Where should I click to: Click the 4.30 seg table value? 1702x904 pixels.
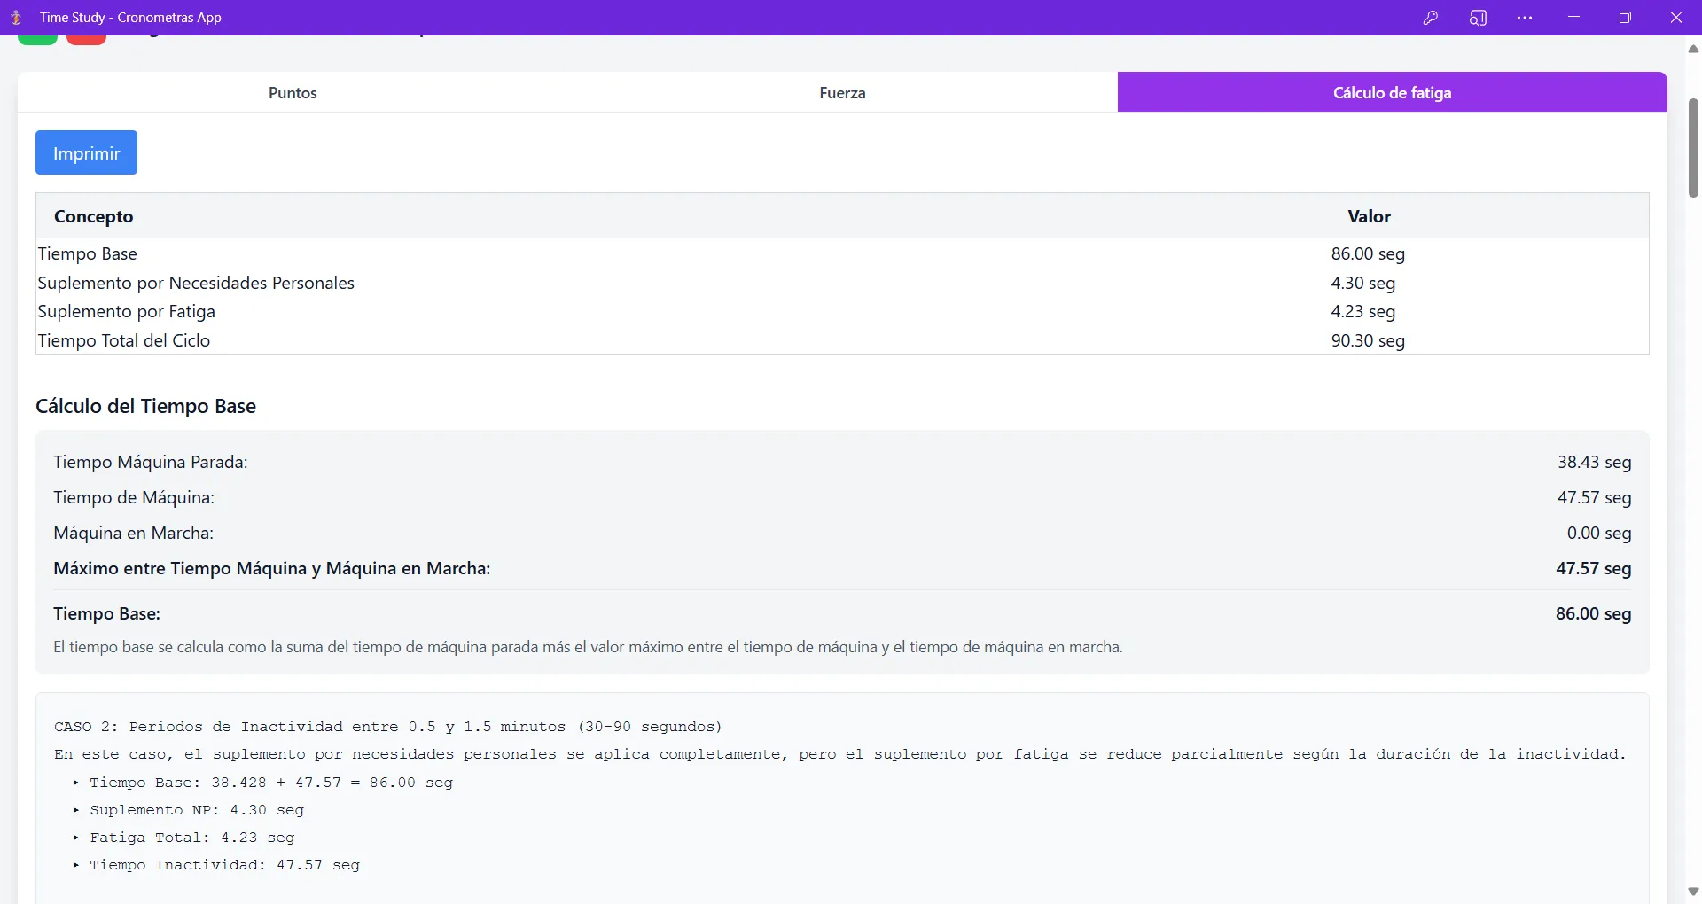pyautogui.click(x=1363, y=283)
